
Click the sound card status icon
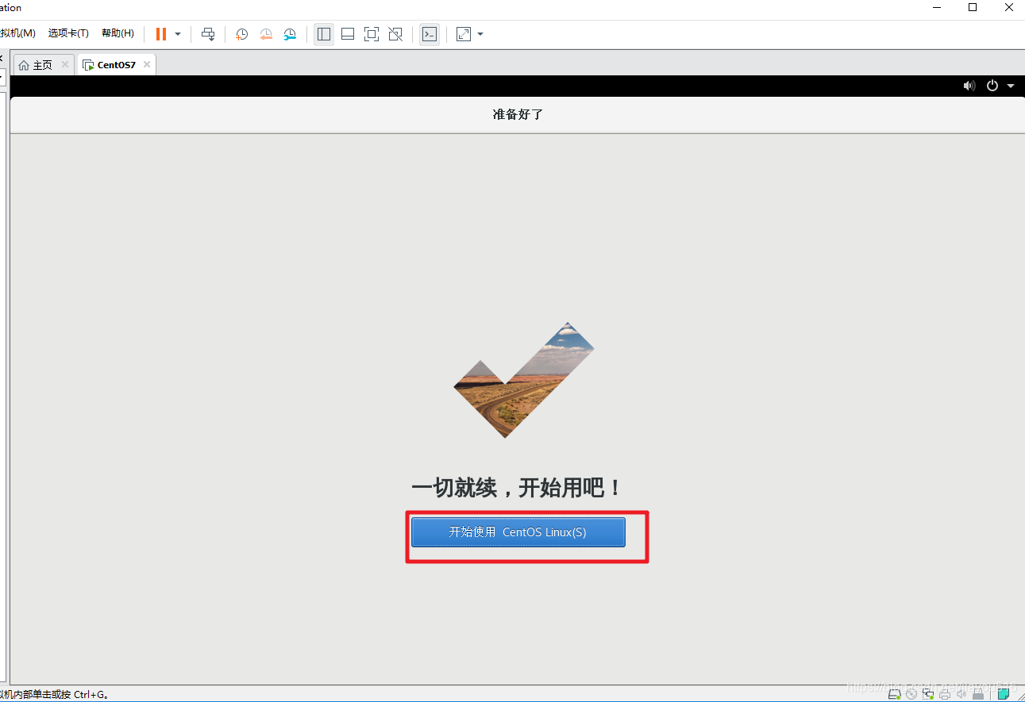coord(961,694)
